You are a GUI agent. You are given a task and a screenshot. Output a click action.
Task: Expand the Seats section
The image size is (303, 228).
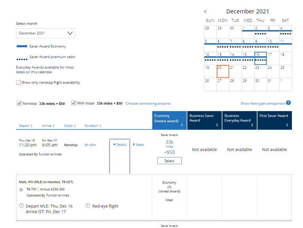pos(138,145)
